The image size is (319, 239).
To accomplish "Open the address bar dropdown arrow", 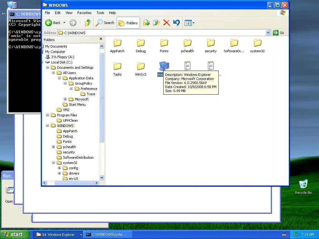I will pyautogui.click(x=268, y=33).
